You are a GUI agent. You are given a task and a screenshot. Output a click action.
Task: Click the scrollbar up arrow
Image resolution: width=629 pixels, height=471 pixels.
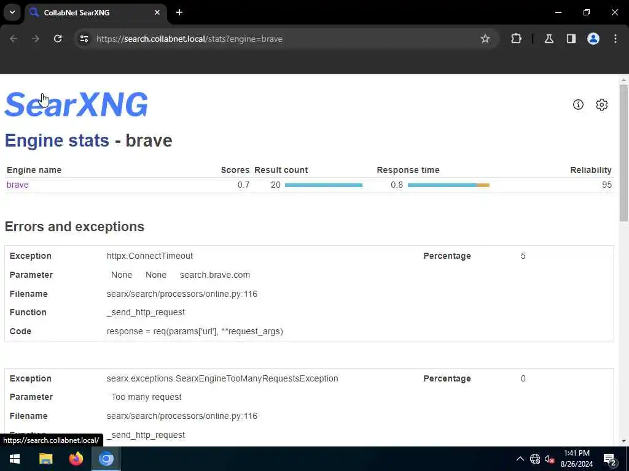(x=623, y=80)
